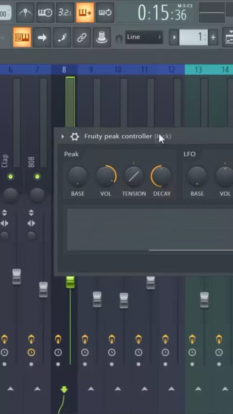The image size is (233, 414).
Task: Toggle the metronome icon
Action: (x=25, y=13)
